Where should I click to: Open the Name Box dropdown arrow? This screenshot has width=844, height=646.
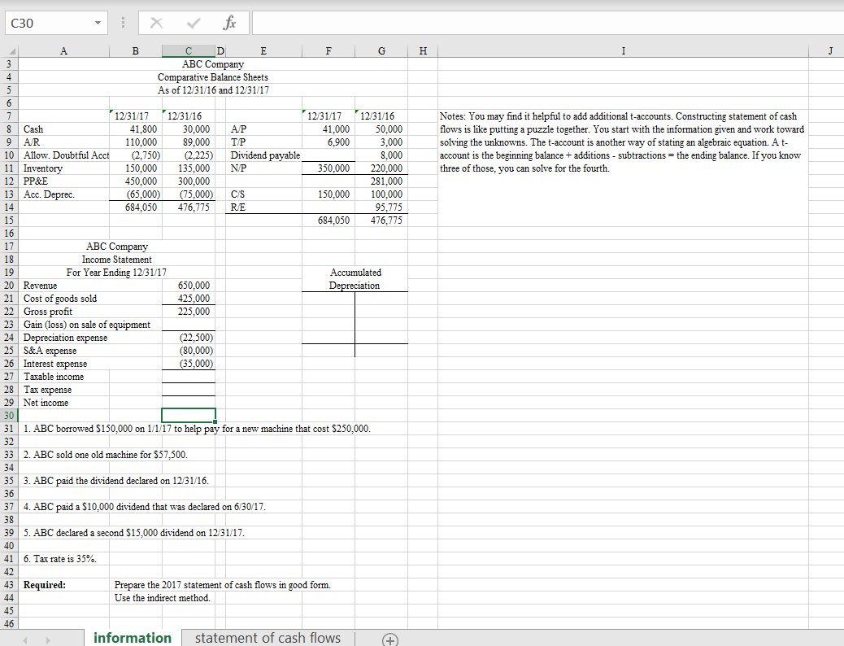click(98, 23)
